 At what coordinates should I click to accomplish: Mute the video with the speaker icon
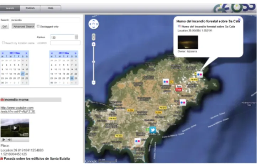(10, 140)
